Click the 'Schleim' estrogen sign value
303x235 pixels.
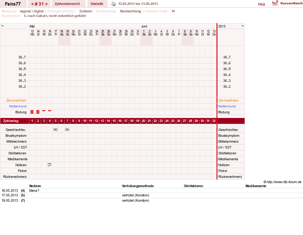[x=86, y=11]
